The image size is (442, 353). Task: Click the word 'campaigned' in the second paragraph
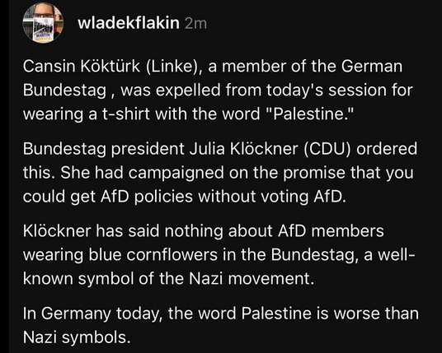pos(176,173)
